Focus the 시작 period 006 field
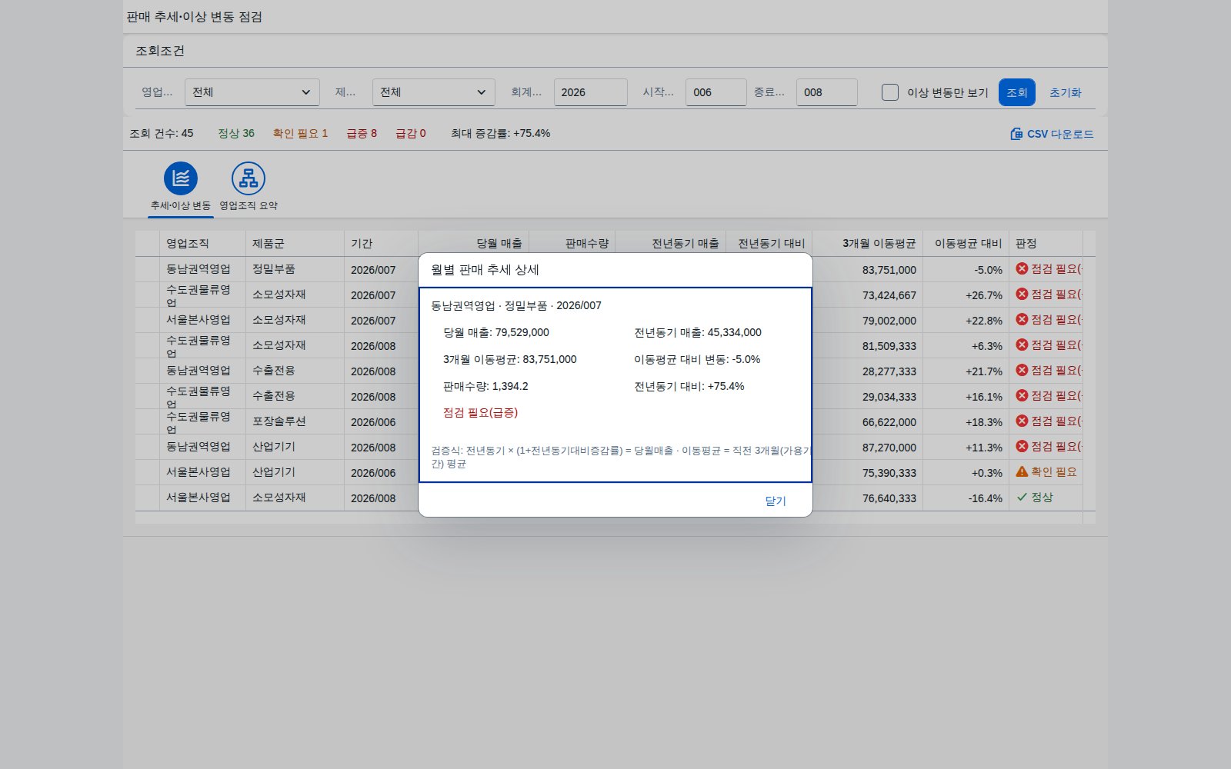Screen dimensions: 1231x769 coord(716,92)
